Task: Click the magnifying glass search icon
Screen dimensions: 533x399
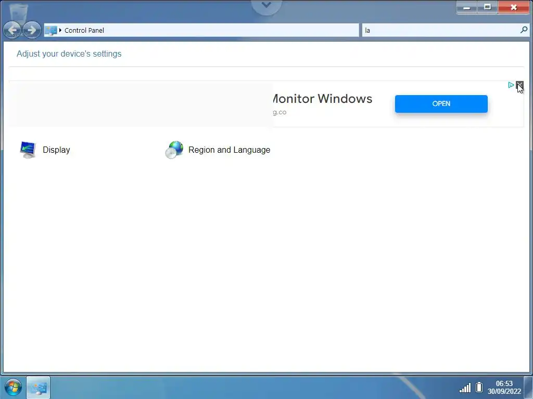Action: click(524, 30)
